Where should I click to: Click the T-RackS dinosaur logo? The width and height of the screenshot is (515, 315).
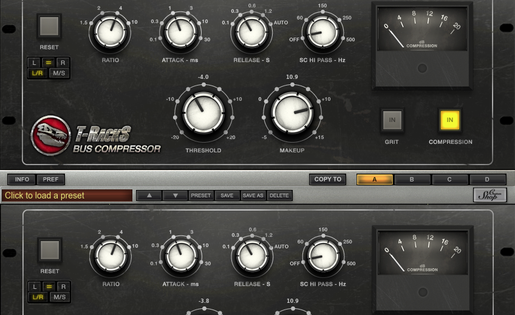pyautogui.click(x=50, y=135)
